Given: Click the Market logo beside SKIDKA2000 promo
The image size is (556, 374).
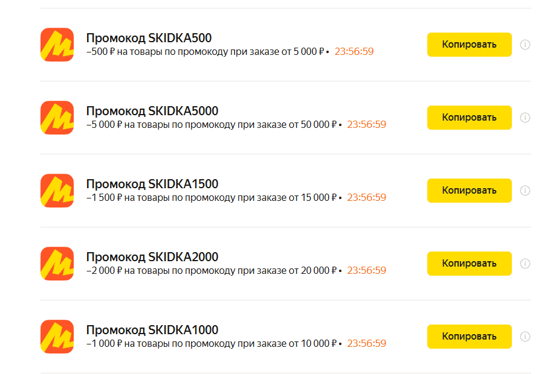Looking at the screenshot, I should click(x=57, y=264).
